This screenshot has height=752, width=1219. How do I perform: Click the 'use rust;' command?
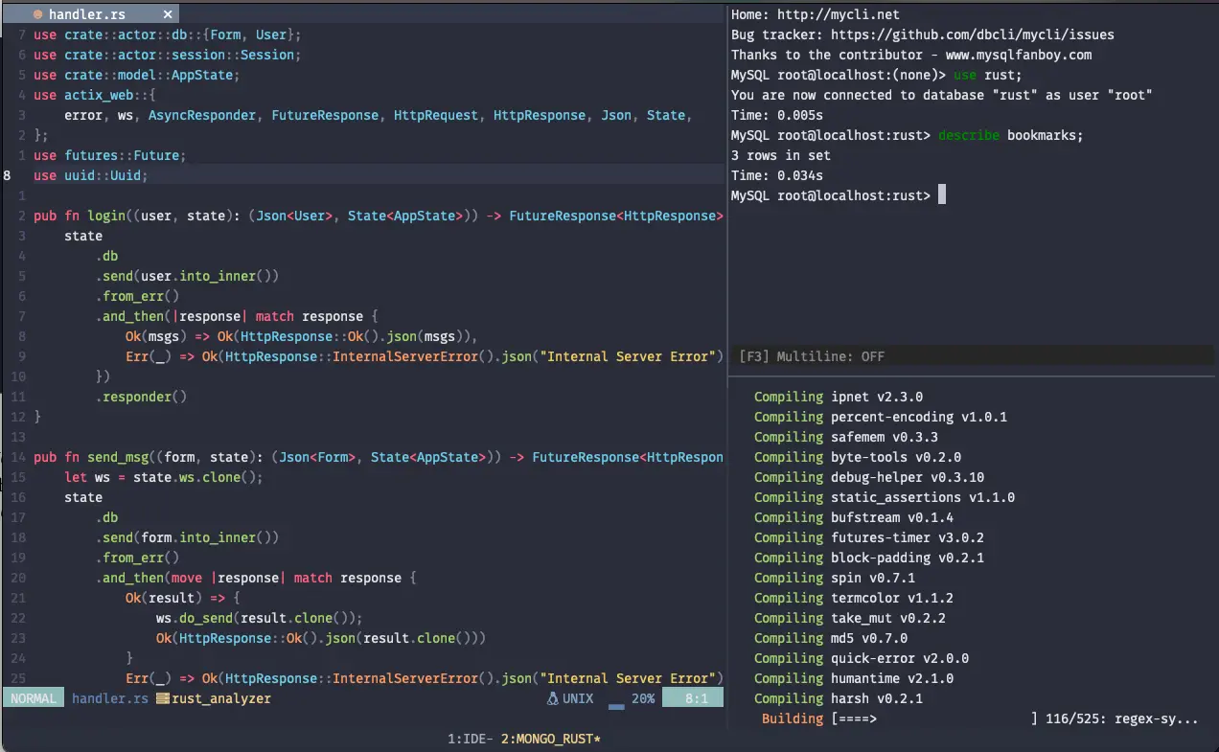pos(988,75)
